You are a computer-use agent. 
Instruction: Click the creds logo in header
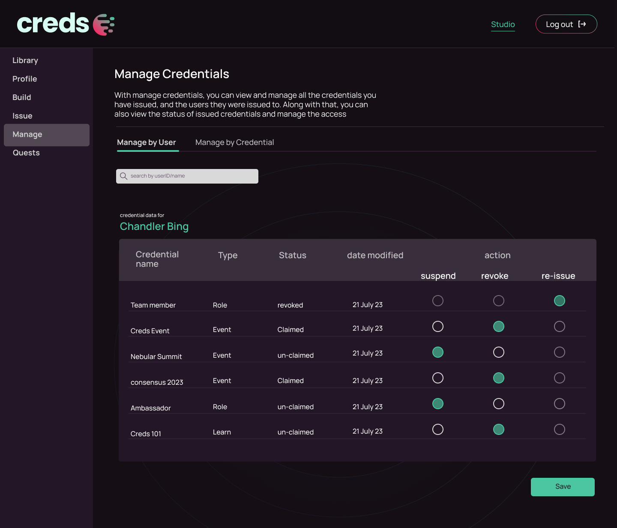66,24
